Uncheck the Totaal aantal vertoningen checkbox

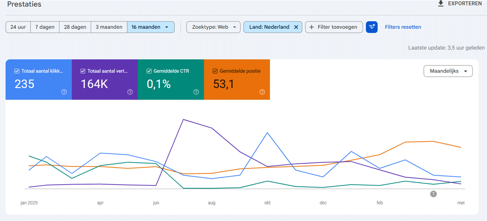pos(83,71)
